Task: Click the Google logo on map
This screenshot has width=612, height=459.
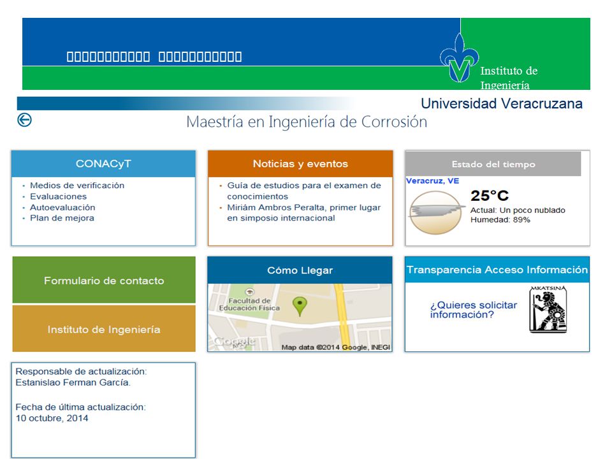Action: point(234,342)
